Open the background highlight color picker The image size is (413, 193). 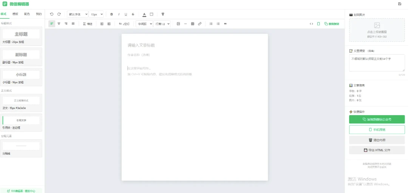pyautogui.click(x=152, y=14)
